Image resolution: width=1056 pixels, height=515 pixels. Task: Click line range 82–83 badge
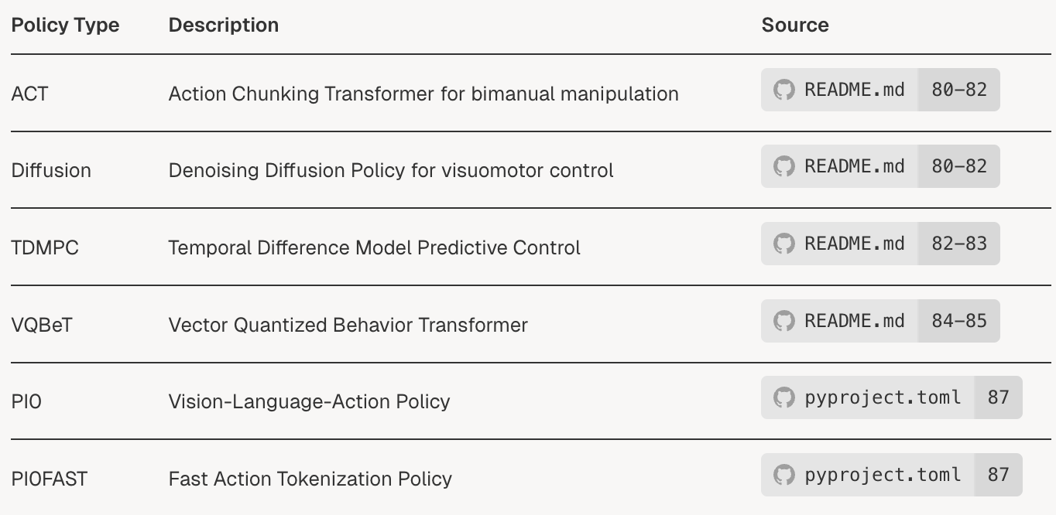tap(959, 244)
